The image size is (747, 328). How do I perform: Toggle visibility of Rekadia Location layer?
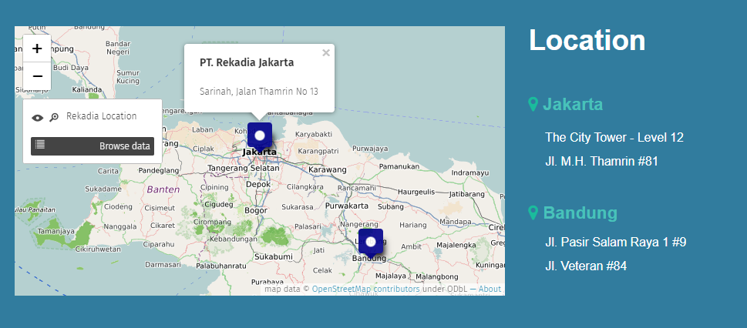(x=37, y=118)
